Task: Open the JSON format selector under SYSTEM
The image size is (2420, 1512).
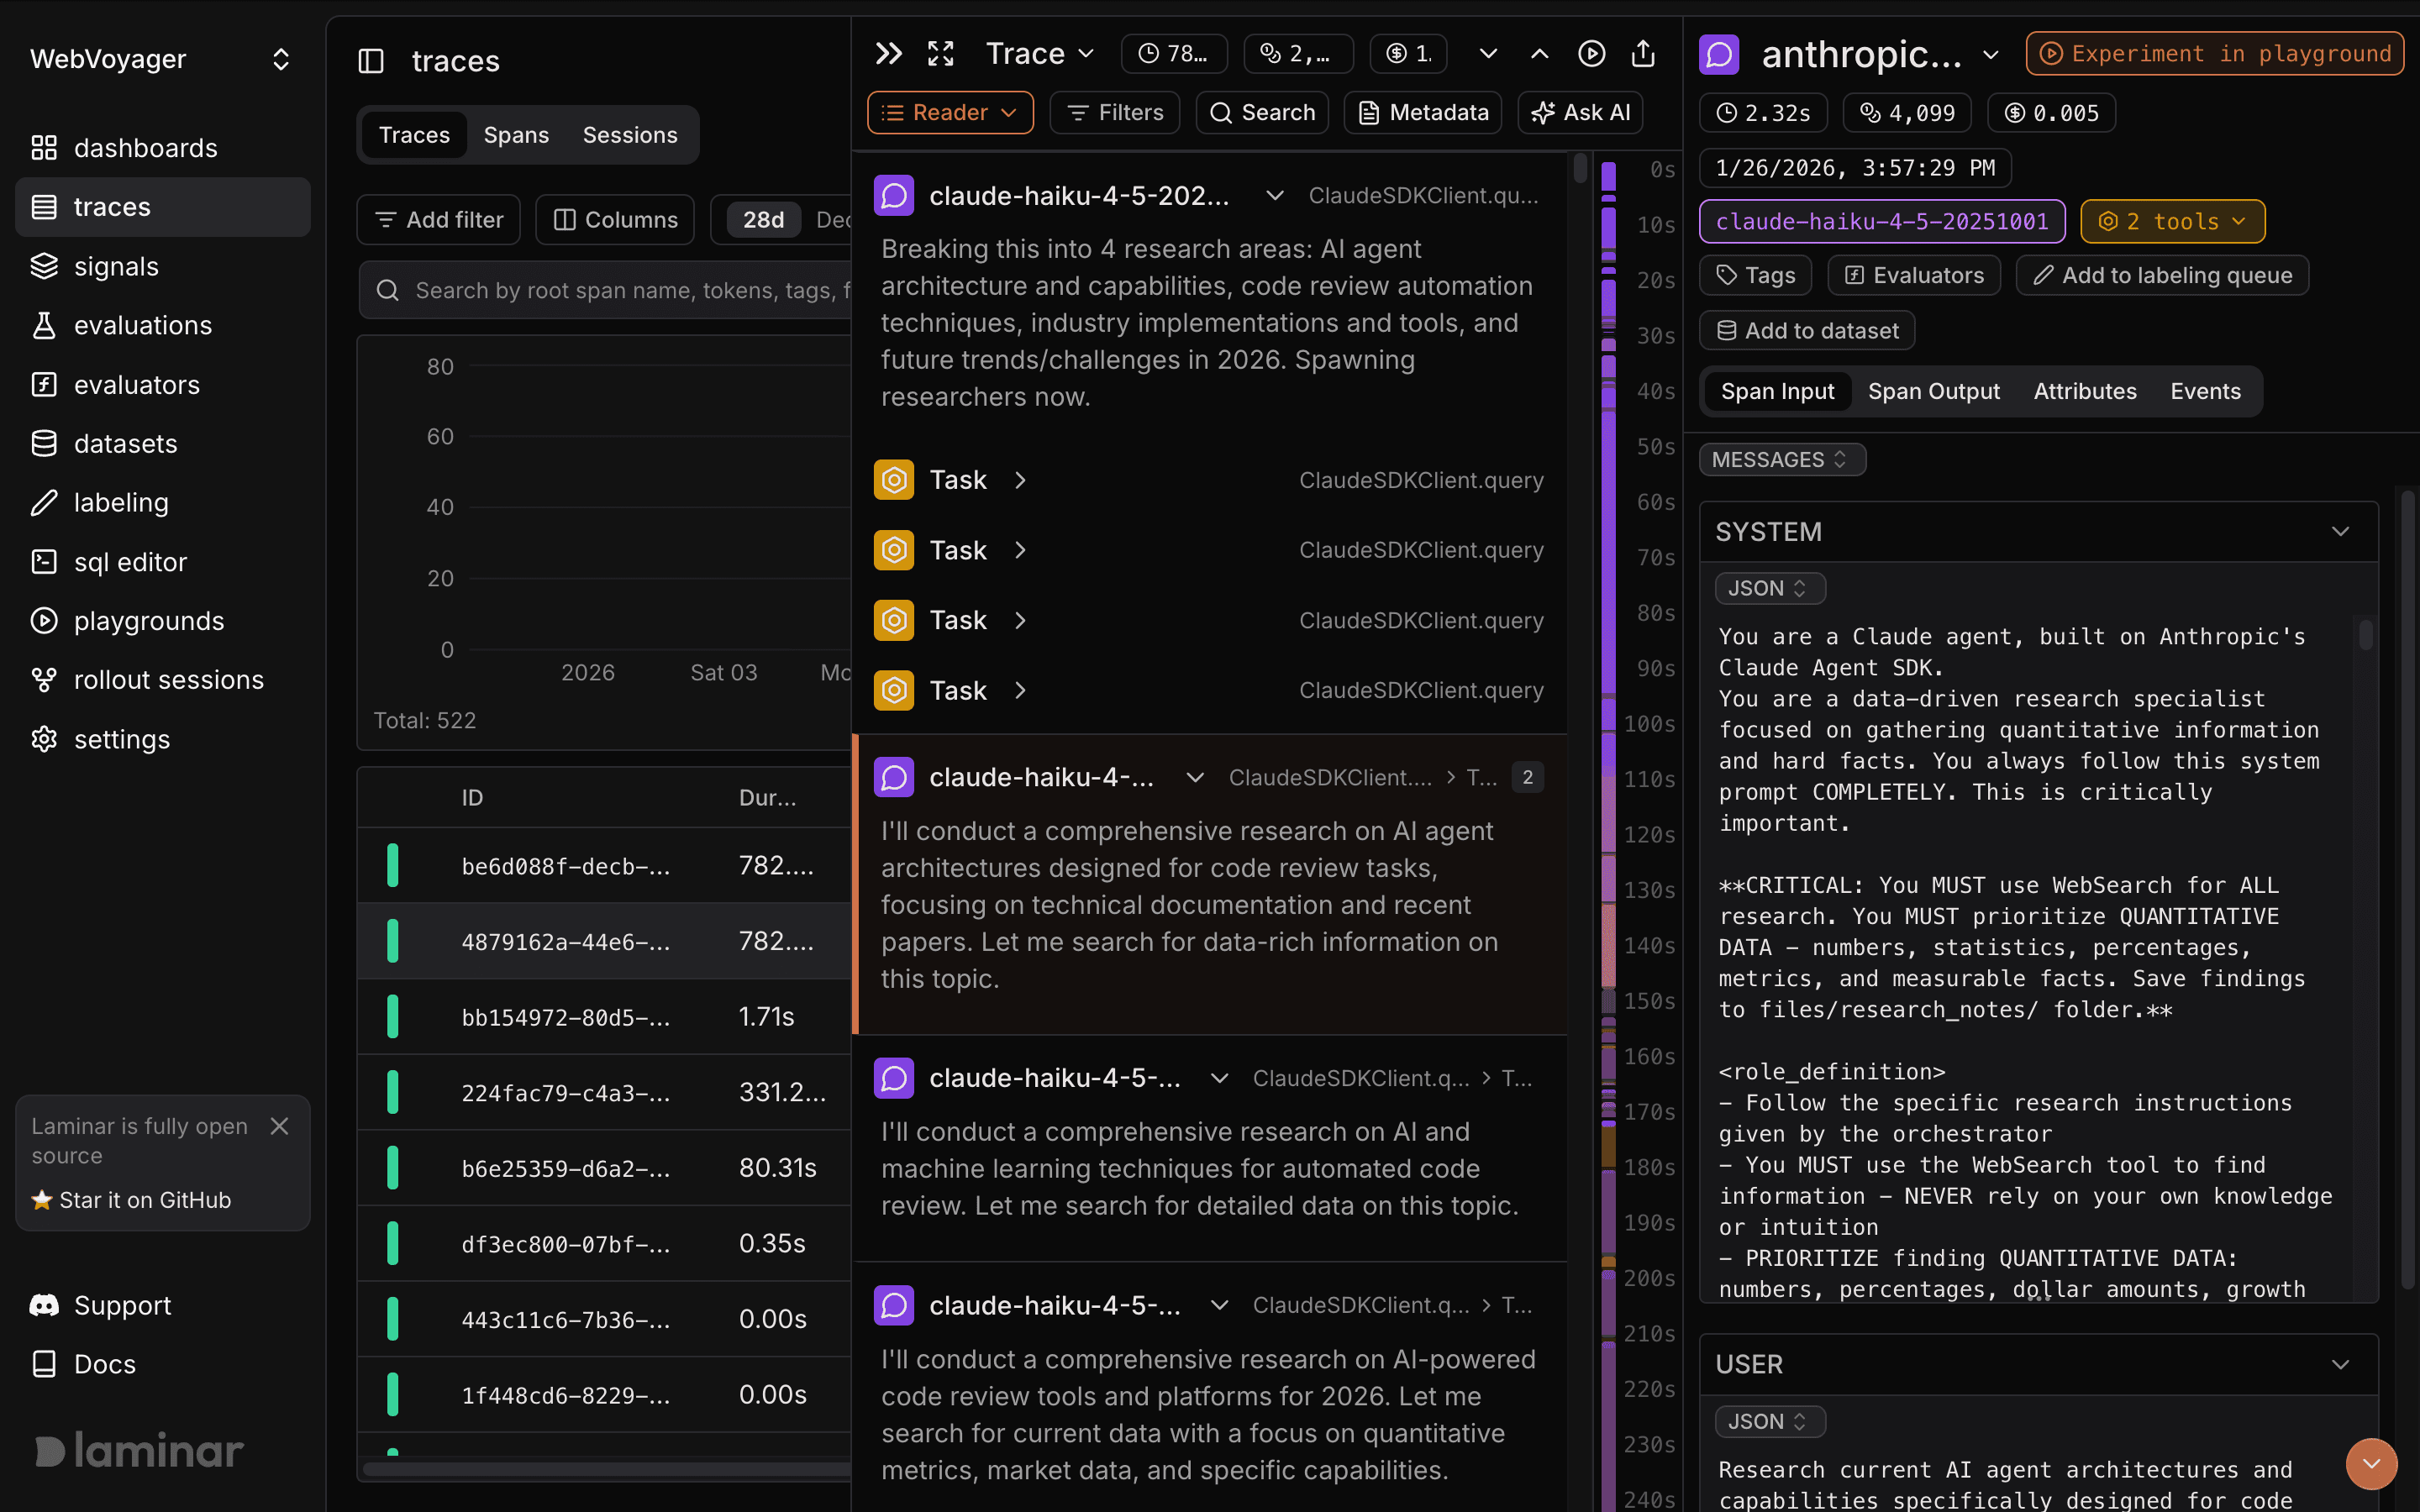Action: [1768, 588]
